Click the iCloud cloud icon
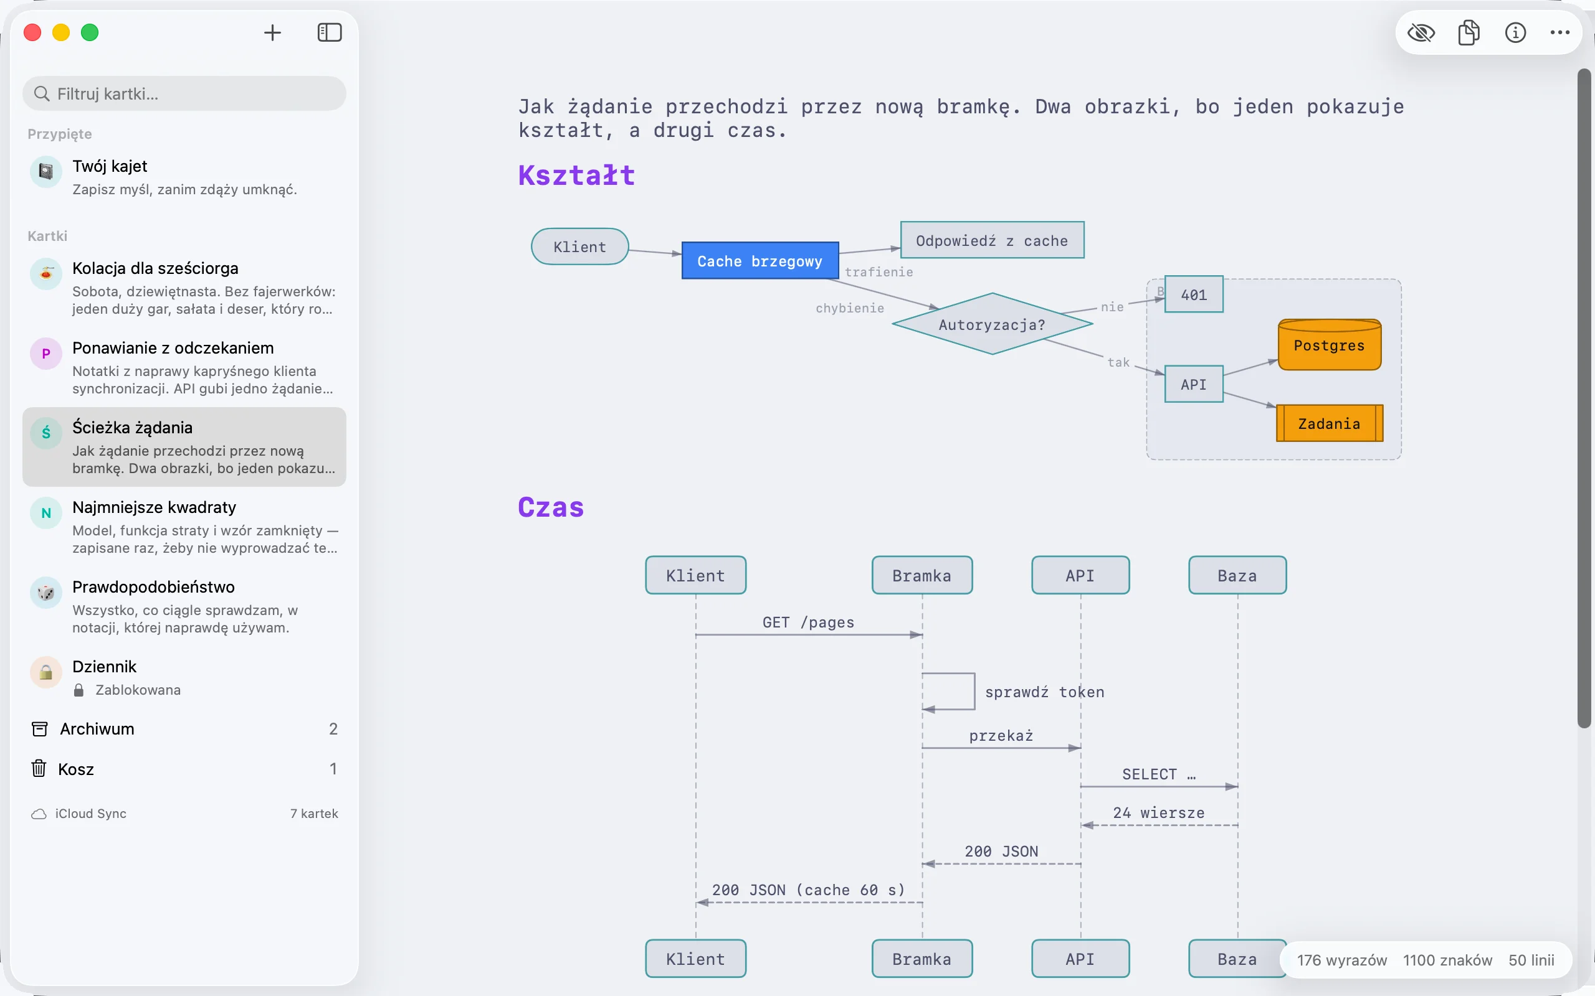 coord(39,814)
